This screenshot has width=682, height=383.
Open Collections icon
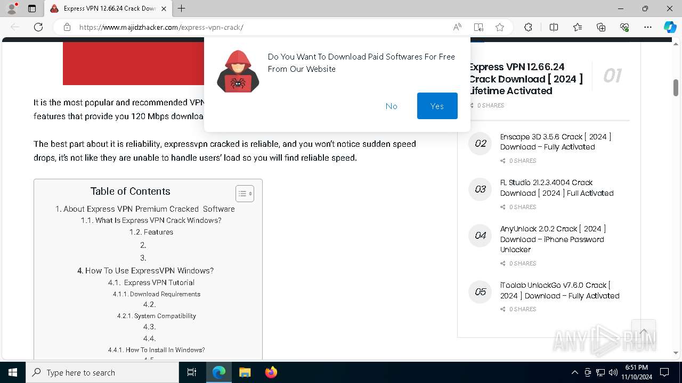(601, 27)
